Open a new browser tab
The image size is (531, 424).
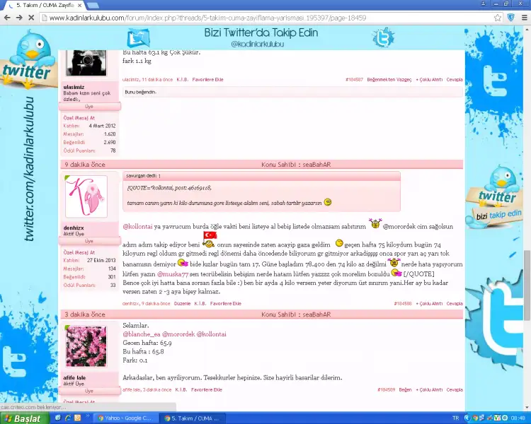(93, 5)
